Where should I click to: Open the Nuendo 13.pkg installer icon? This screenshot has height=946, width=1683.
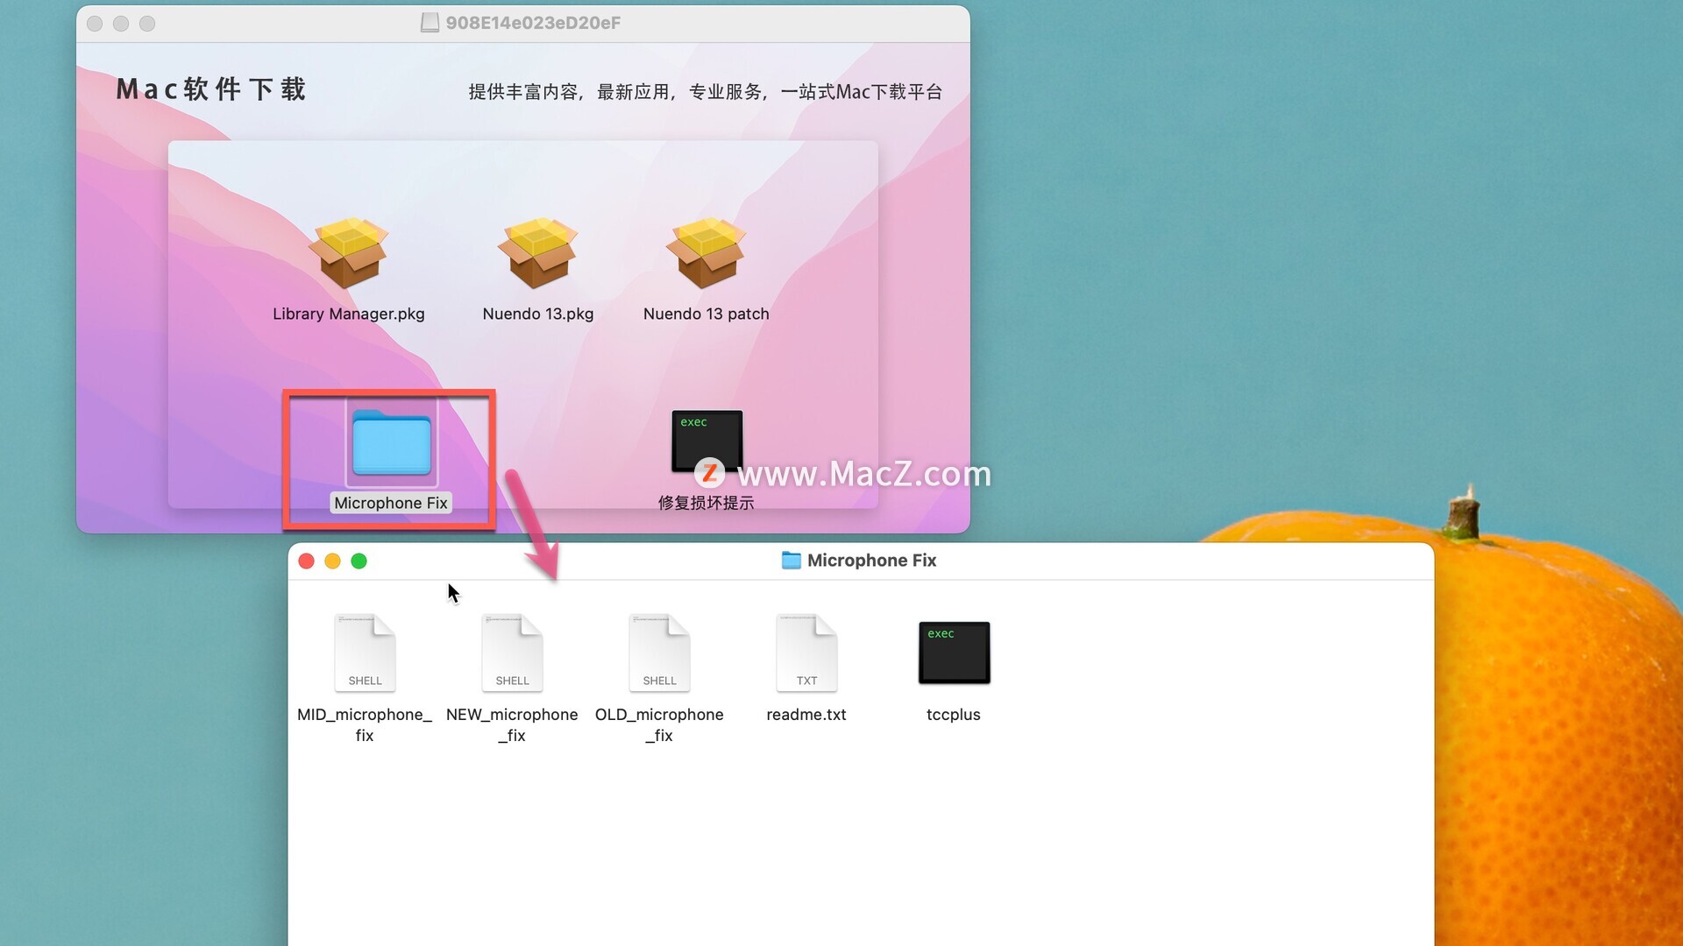[x=537, y=253]
